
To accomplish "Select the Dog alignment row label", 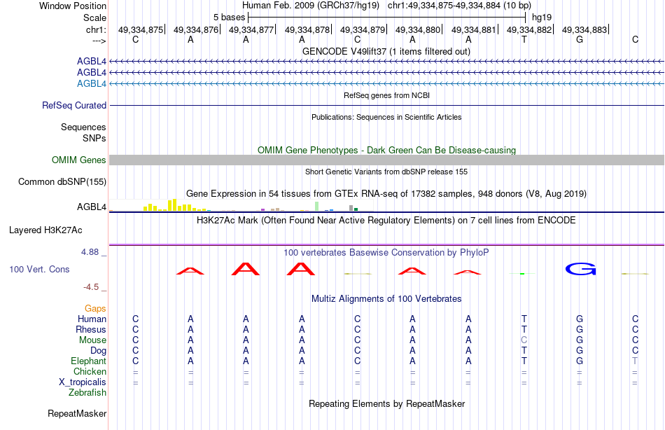I will click(98, 351).
